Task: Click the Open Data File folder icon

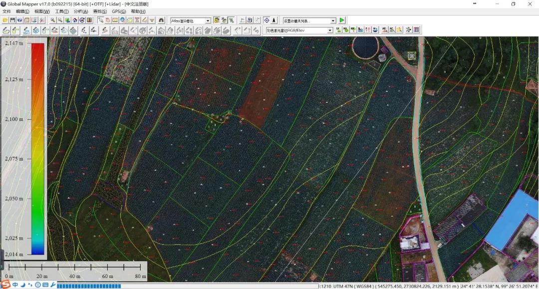Action: (5, 20)
